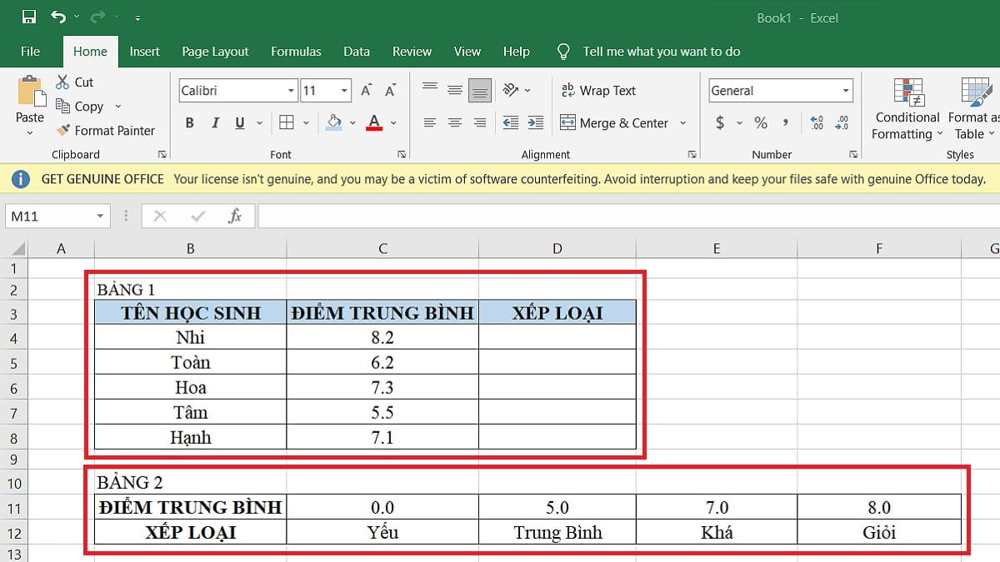Screen dimensions: 1000x562
Task: Click the Increase Decimal icon
Action: tap(817, 122)
